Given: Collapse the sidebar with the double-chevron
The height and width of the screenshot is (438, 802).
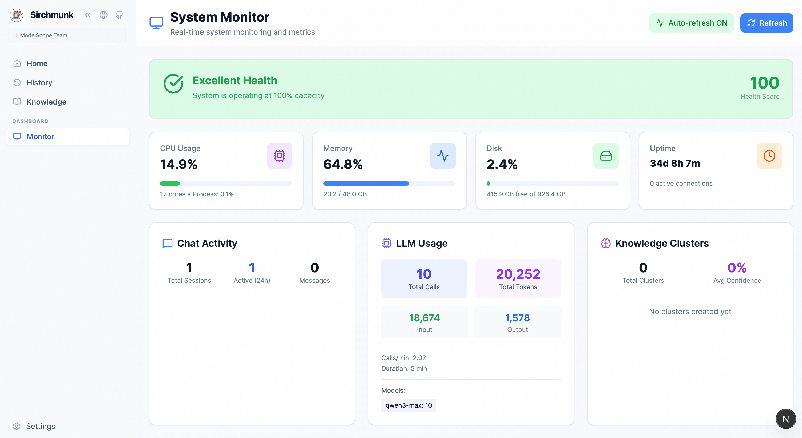Looking at the screenshot, I should pos(88,15).
